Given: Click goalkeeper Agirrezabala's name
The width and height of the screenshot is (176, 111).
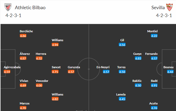Looking at the screenshot, I should (12, 67).
